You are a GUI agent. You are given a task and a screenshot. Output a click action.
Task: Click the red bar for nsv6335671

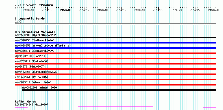coord(116,53)
